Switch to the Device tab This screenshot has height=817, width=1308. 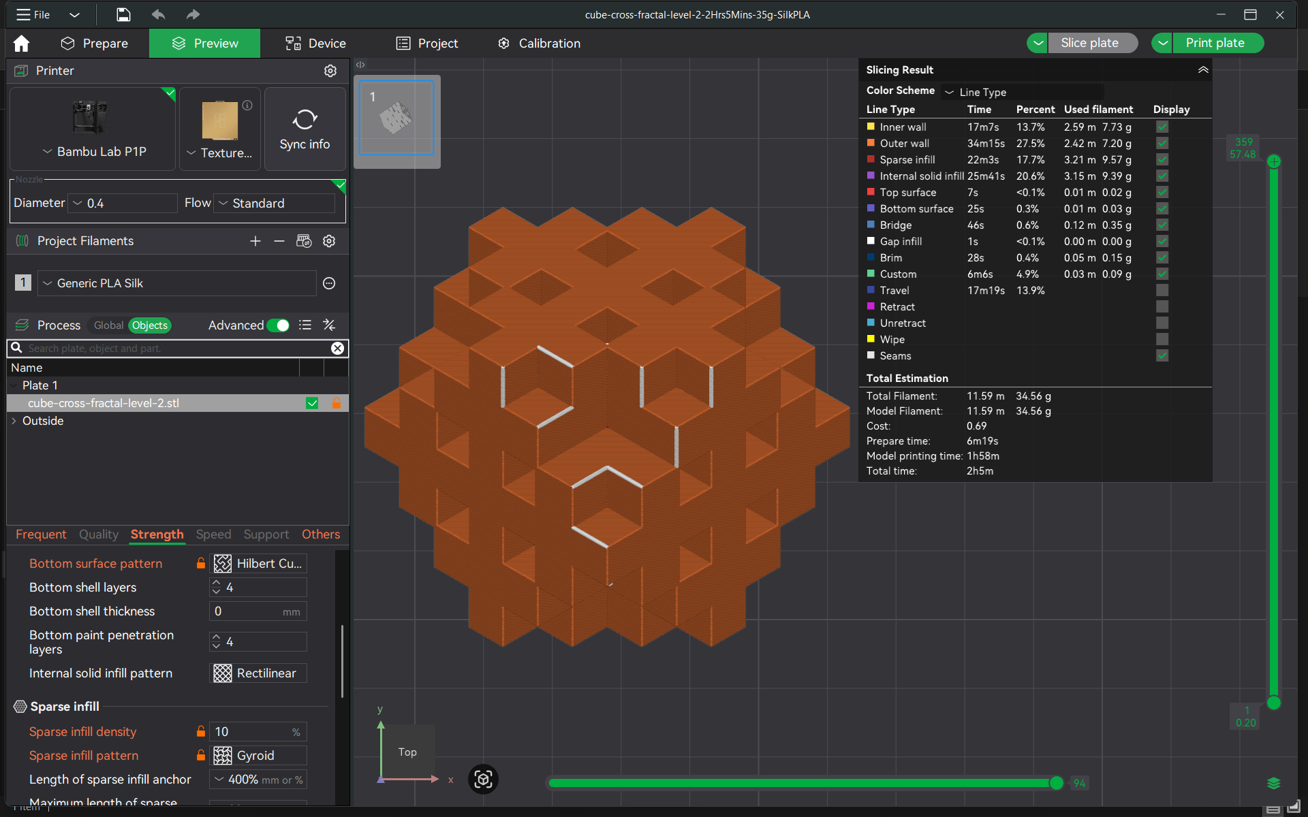click(315, 43)
